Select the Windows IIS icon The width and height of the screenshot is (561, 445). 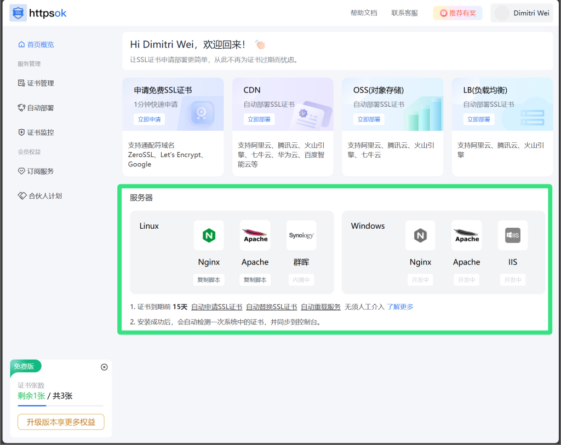coord(513,235)
